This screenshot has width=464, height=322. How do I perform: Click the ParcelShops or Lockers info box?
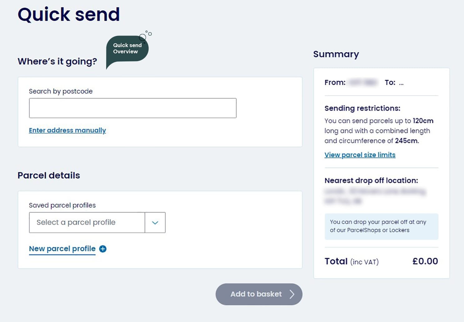381,226
